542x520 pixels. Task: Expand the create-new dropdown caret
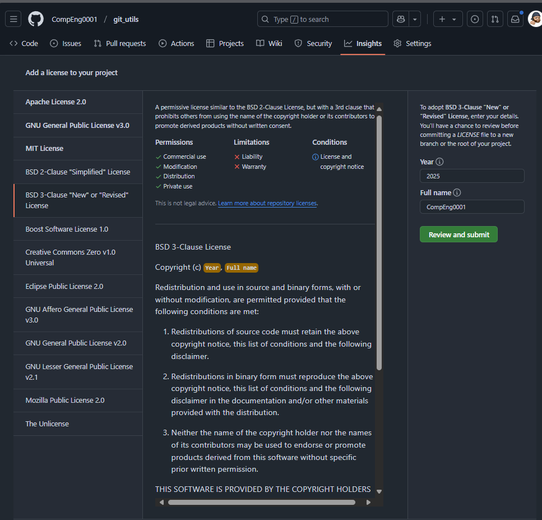coord(454,20)
